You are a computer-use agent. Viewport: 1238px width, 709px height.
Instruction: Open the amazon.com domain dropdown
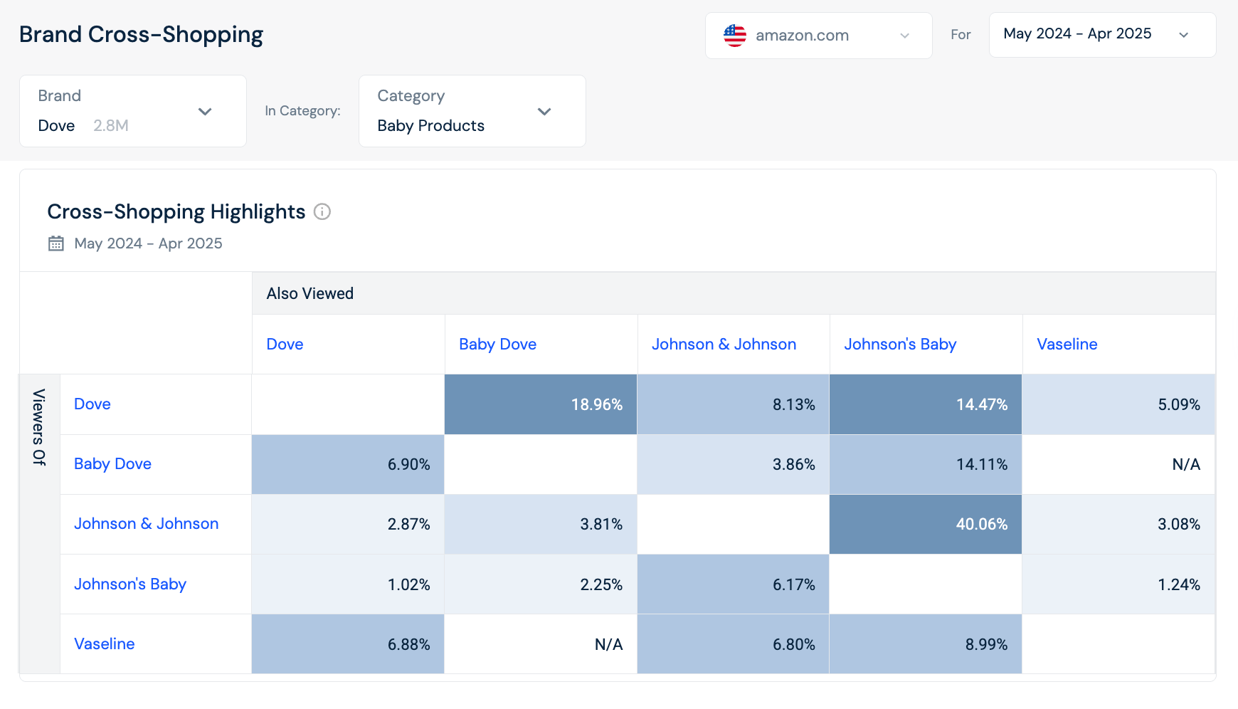click(x=818, y=36)
